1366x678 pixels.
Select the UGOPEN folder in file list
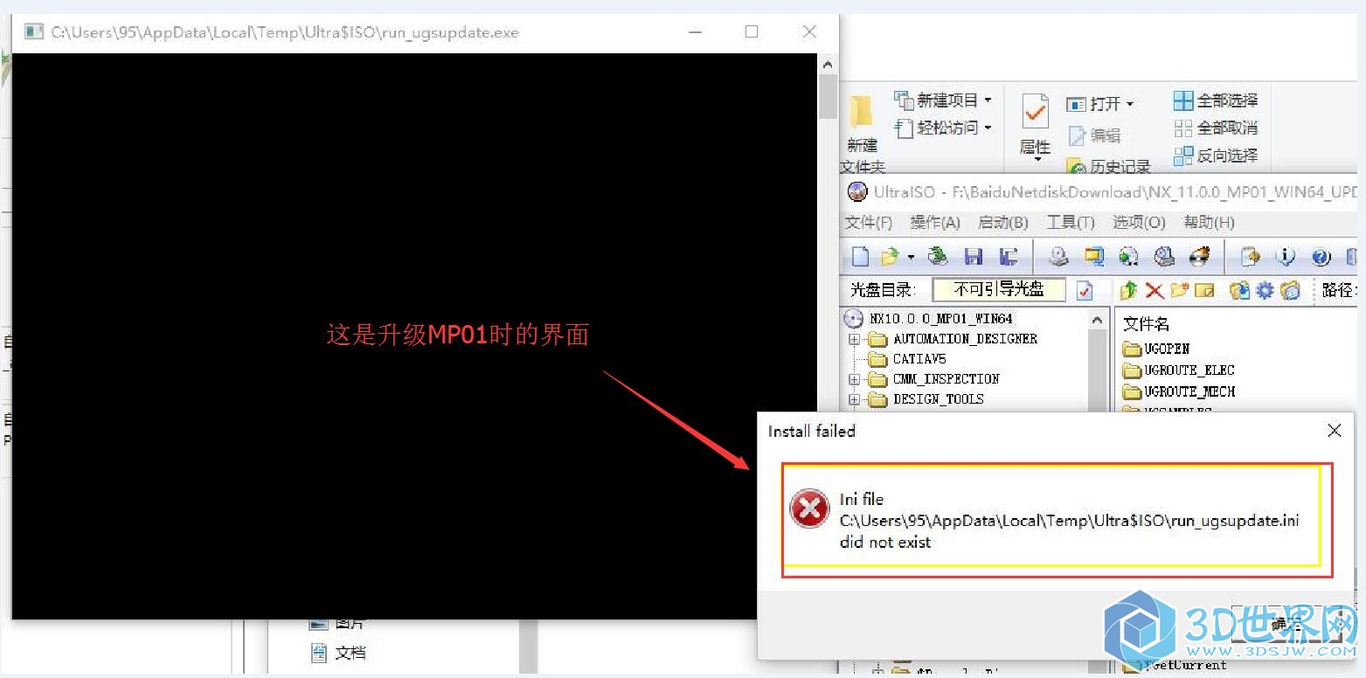[x=1156, y=349]
